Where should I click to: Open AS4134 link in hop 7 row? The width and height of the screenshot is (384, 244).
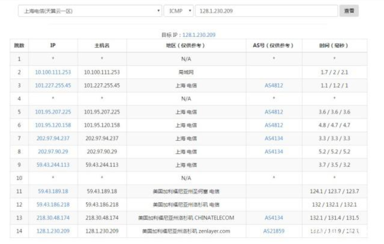[x=273, y=139]
